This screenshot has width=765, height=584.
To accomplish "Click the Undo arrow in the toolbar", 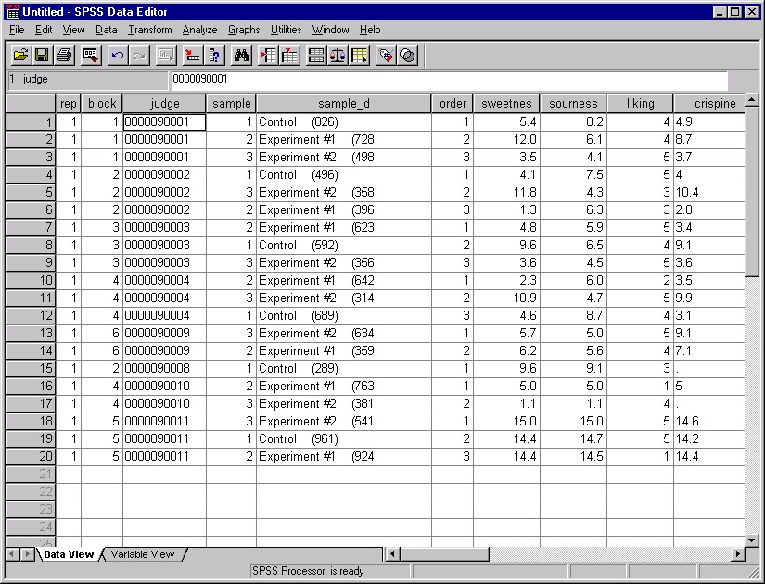I will [118, 56].
